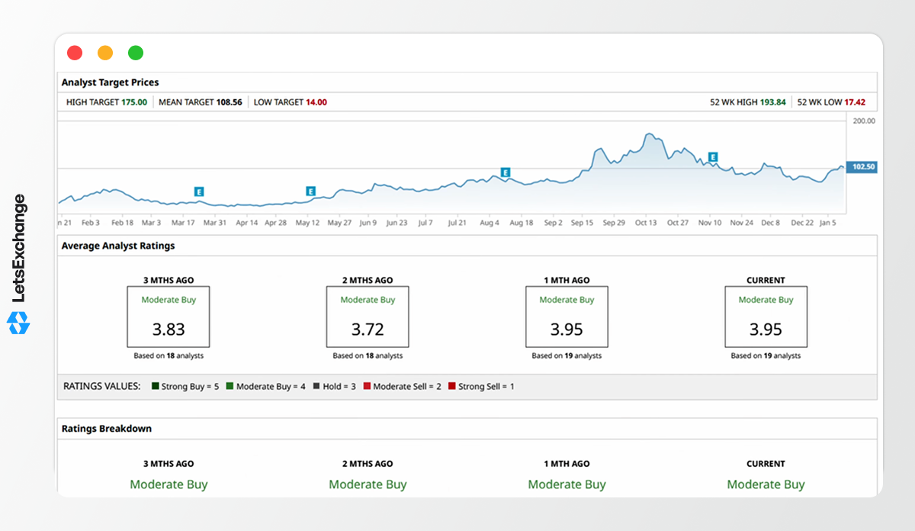Viewport: 915px width, 531px height.
Task: Click the green window dot
Action: pyautogui.click(x=136, y=53)
